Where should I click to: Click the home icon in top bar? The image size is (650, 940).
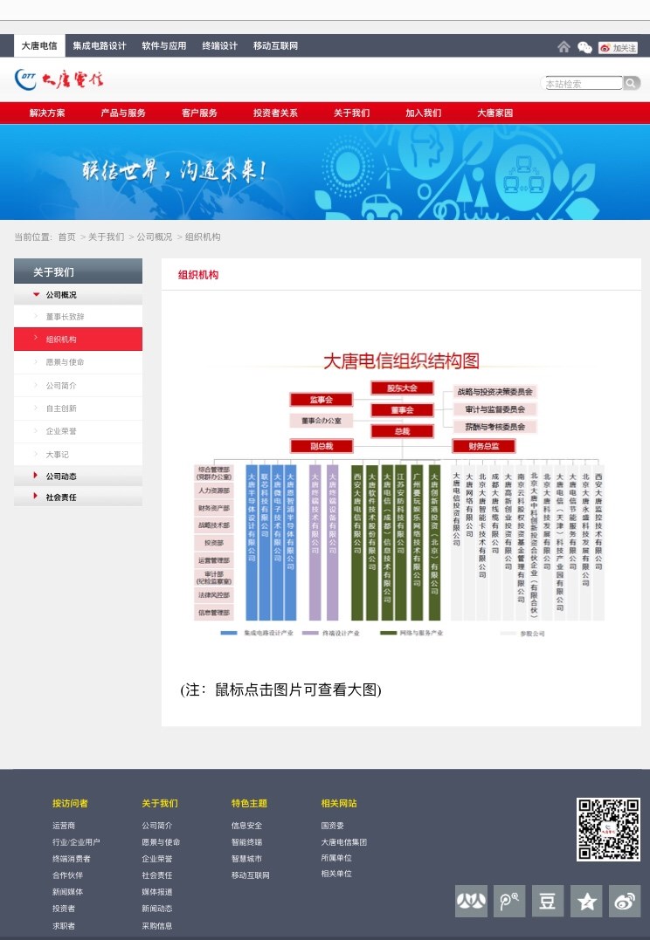[564, 47]
